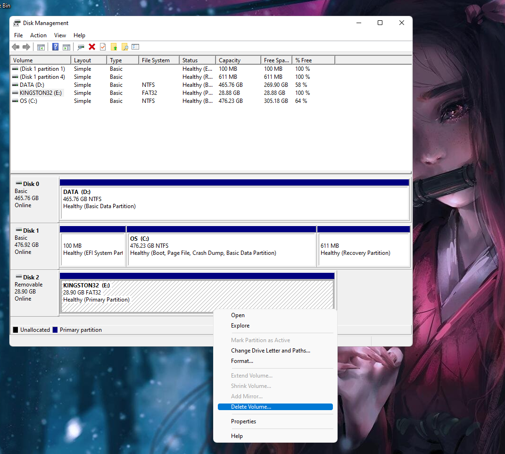The width and height of the screenshot is (505, 454).
Task: Sort by the Volume column header
Action: point(41,60)
